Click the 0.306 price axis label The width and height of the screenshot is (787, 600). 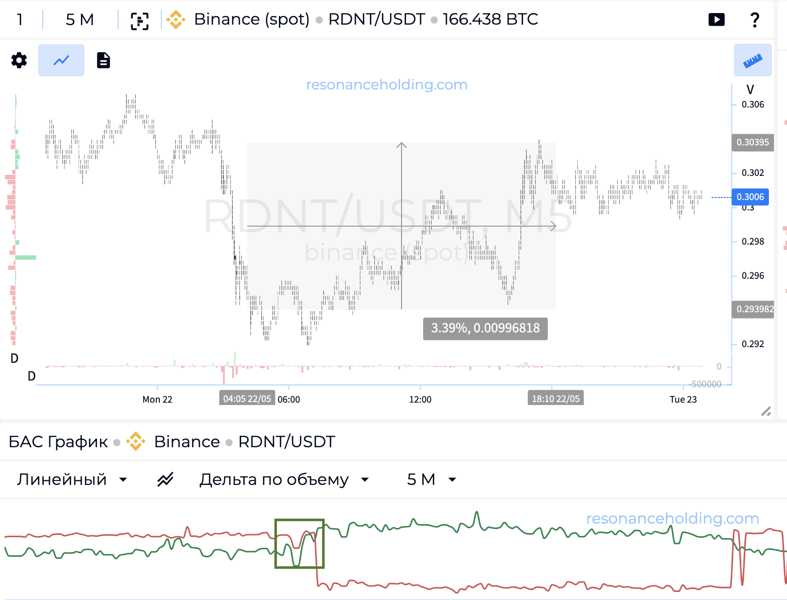(x=753, y=105)
